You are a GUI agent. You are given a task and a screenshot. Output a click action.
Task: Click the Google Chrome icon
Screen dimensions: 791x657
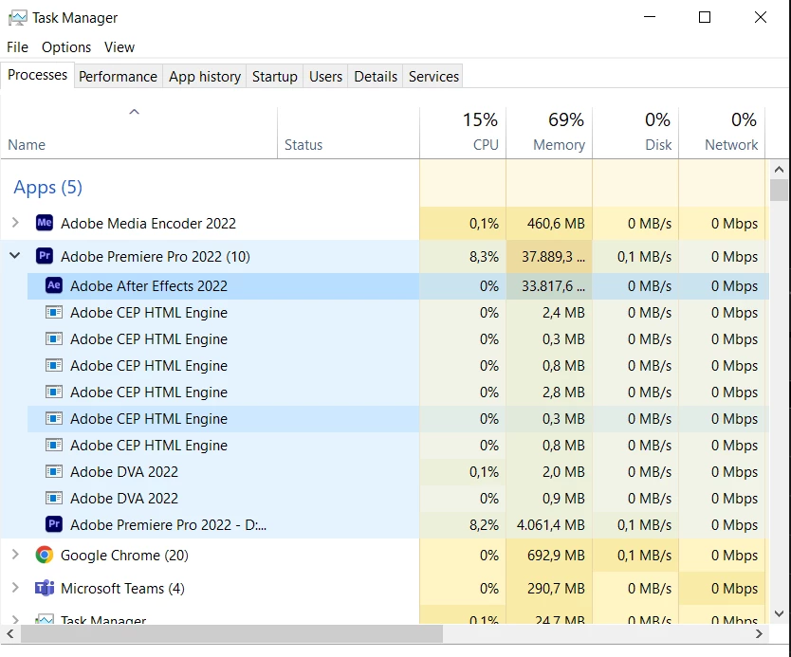[45, 555]
